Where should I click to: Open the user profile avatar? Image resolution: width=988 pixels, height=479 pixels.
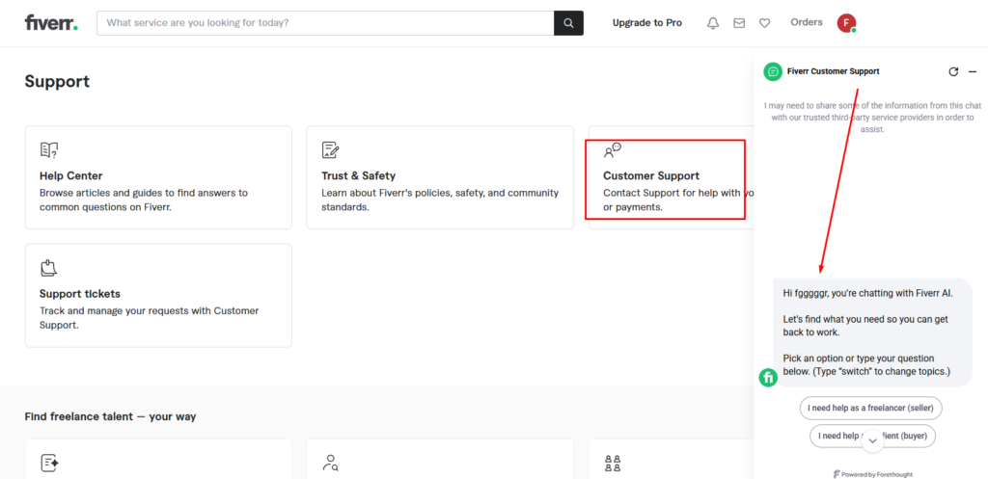(x=846, y=23)
